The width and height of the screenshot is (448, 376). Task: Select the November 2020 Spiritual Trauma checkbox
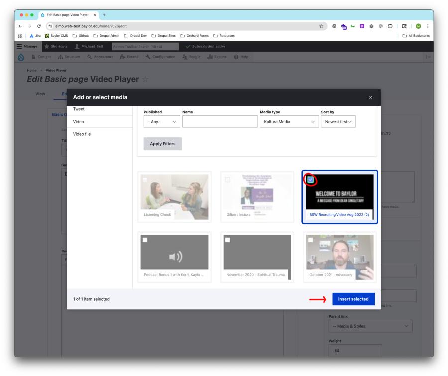coord(227,240)
